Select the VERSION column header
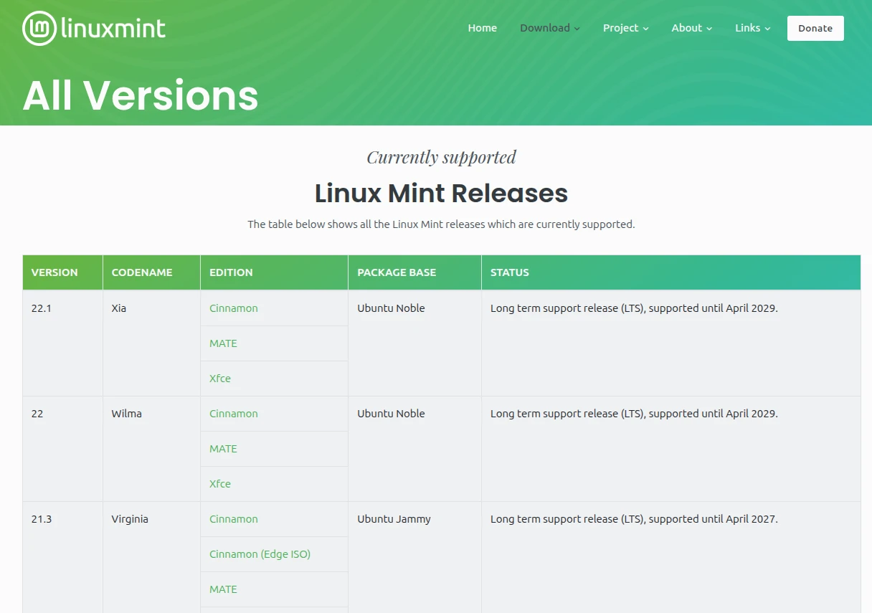 tap(54, 272)
